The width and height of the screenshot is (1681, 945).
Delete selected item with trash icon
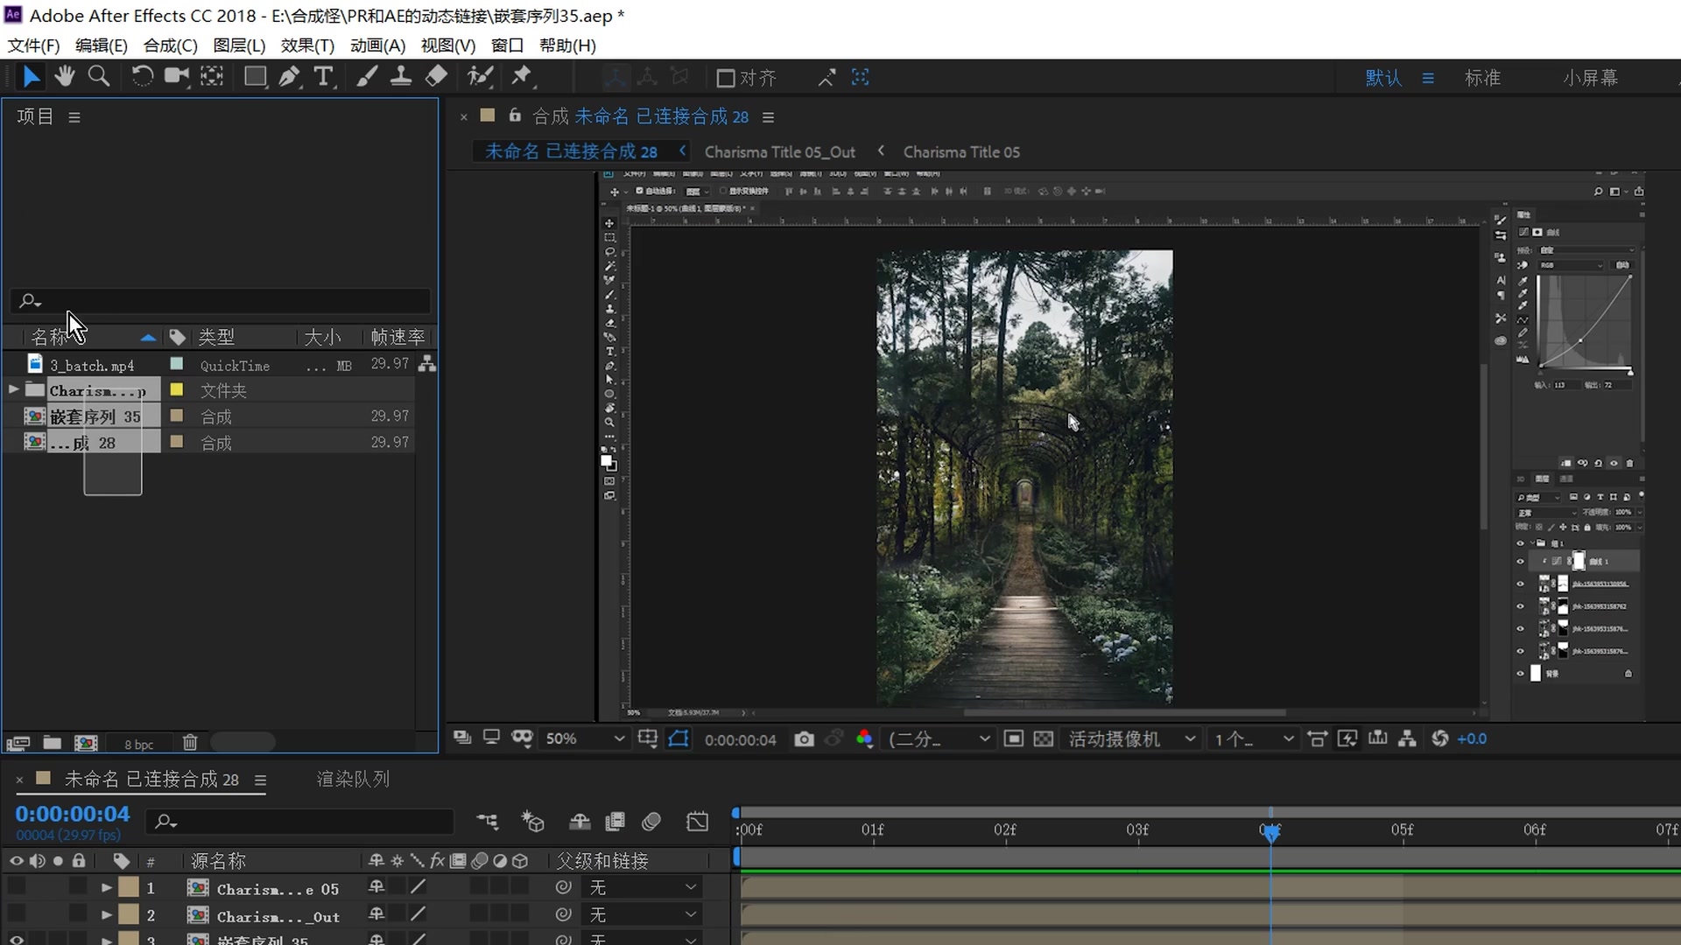(x=190, y=743)
